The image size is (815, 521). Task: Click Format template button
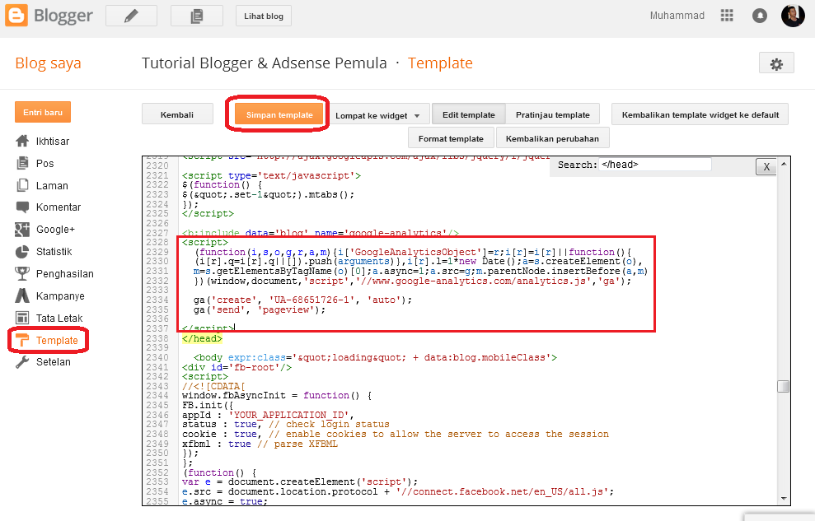451,138
